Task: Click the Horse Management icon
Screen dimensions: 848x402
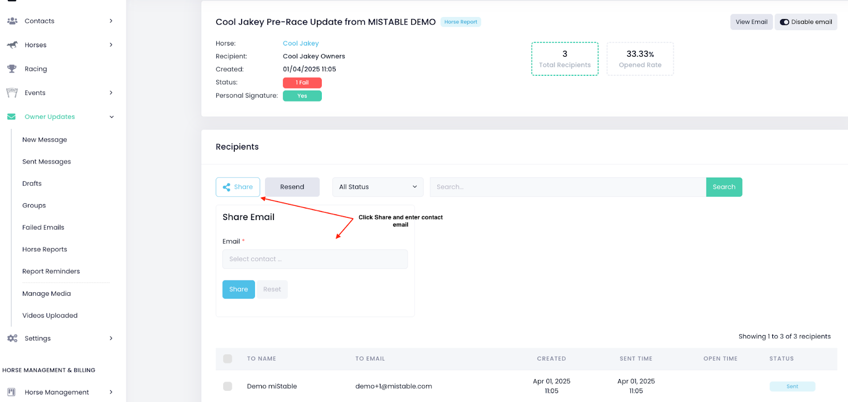Action: (x=12, y=392)
